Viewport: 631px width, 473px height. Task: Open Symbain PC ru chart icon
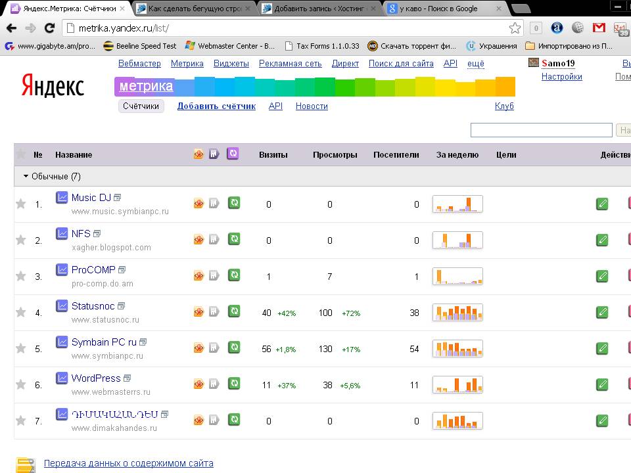pyautogui.click(x=62, y=342)
